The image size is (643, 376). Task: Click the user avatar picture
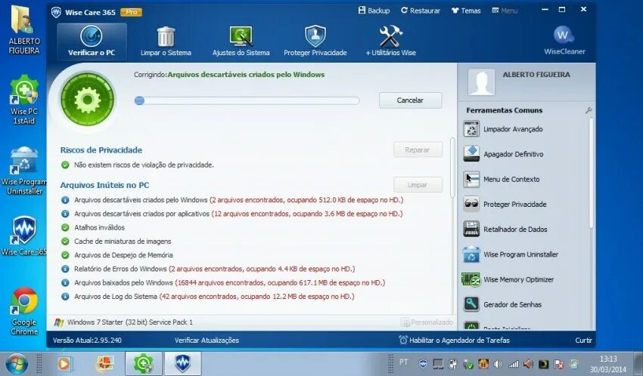pyautogui.click(x=481, y=81)
